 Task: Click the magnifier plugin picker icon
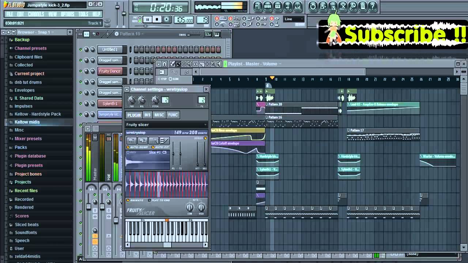(x=352, y=6)
